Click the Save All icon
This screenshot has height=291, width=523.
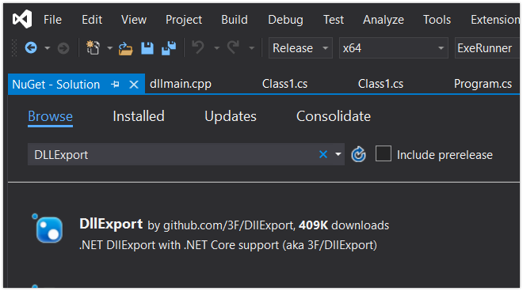pos(169,48)
